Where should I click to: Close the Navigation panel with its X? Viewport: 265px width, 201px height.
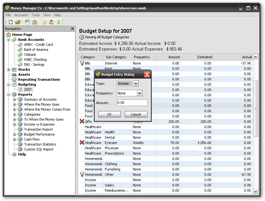[x=72, y=29]
